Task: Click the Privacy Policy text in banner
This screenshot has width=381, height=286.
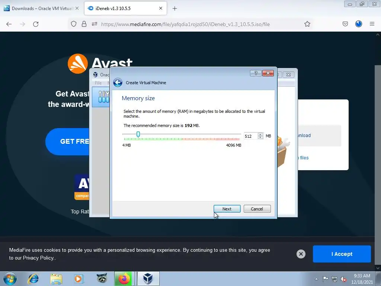Action: click(38, 258)
